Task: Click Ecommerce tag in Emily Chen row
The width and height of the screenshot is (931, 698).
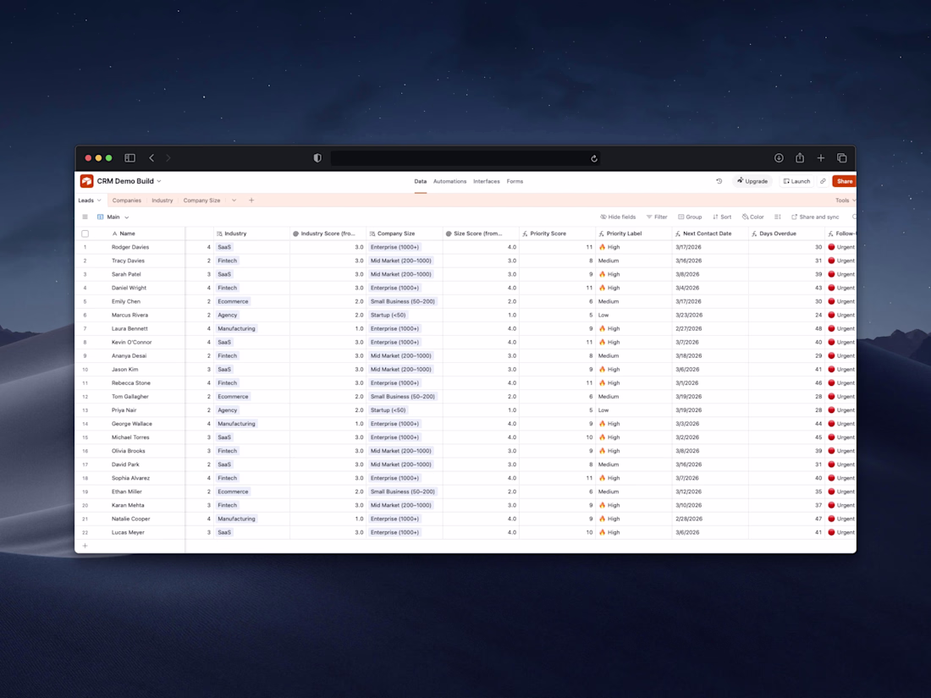Action: point(233,301)
